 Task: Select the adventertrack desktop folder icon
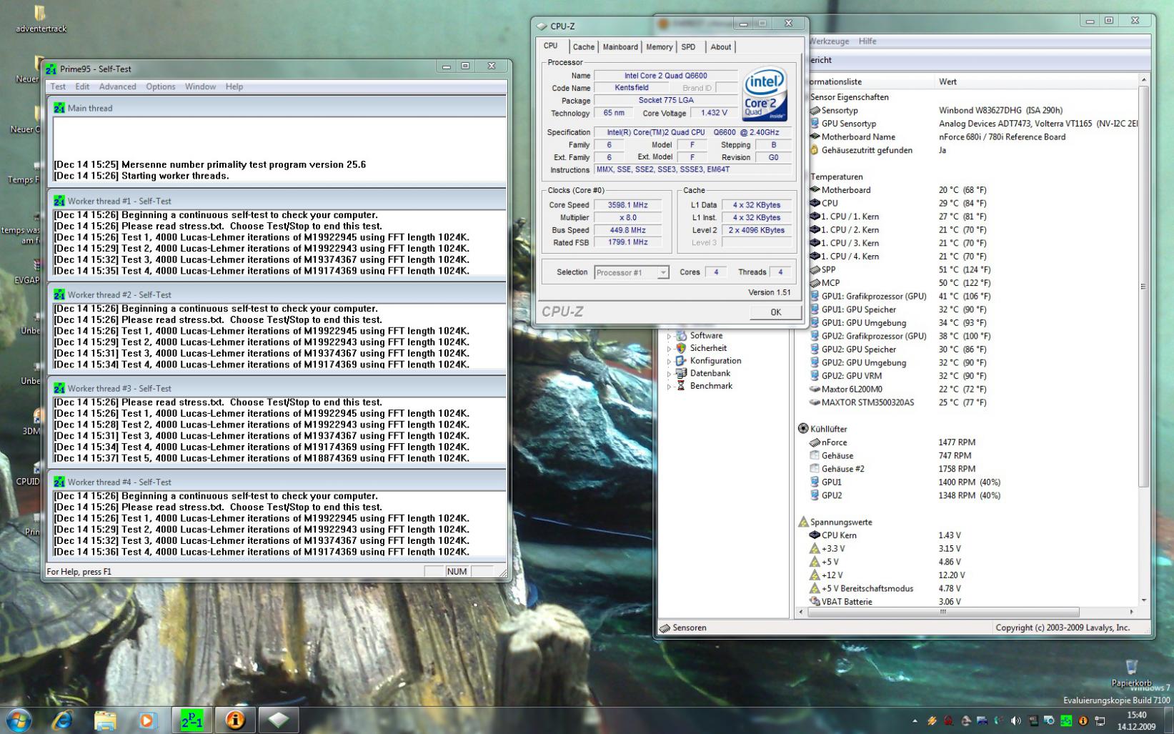(41, 19)
